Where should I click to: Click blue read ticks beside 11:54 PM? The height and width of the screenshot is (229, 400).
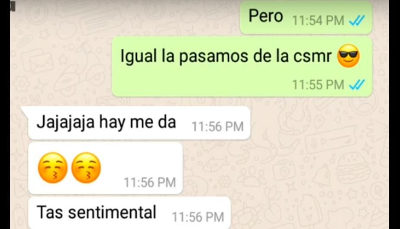pyautogui.click(x=357, y=20)
